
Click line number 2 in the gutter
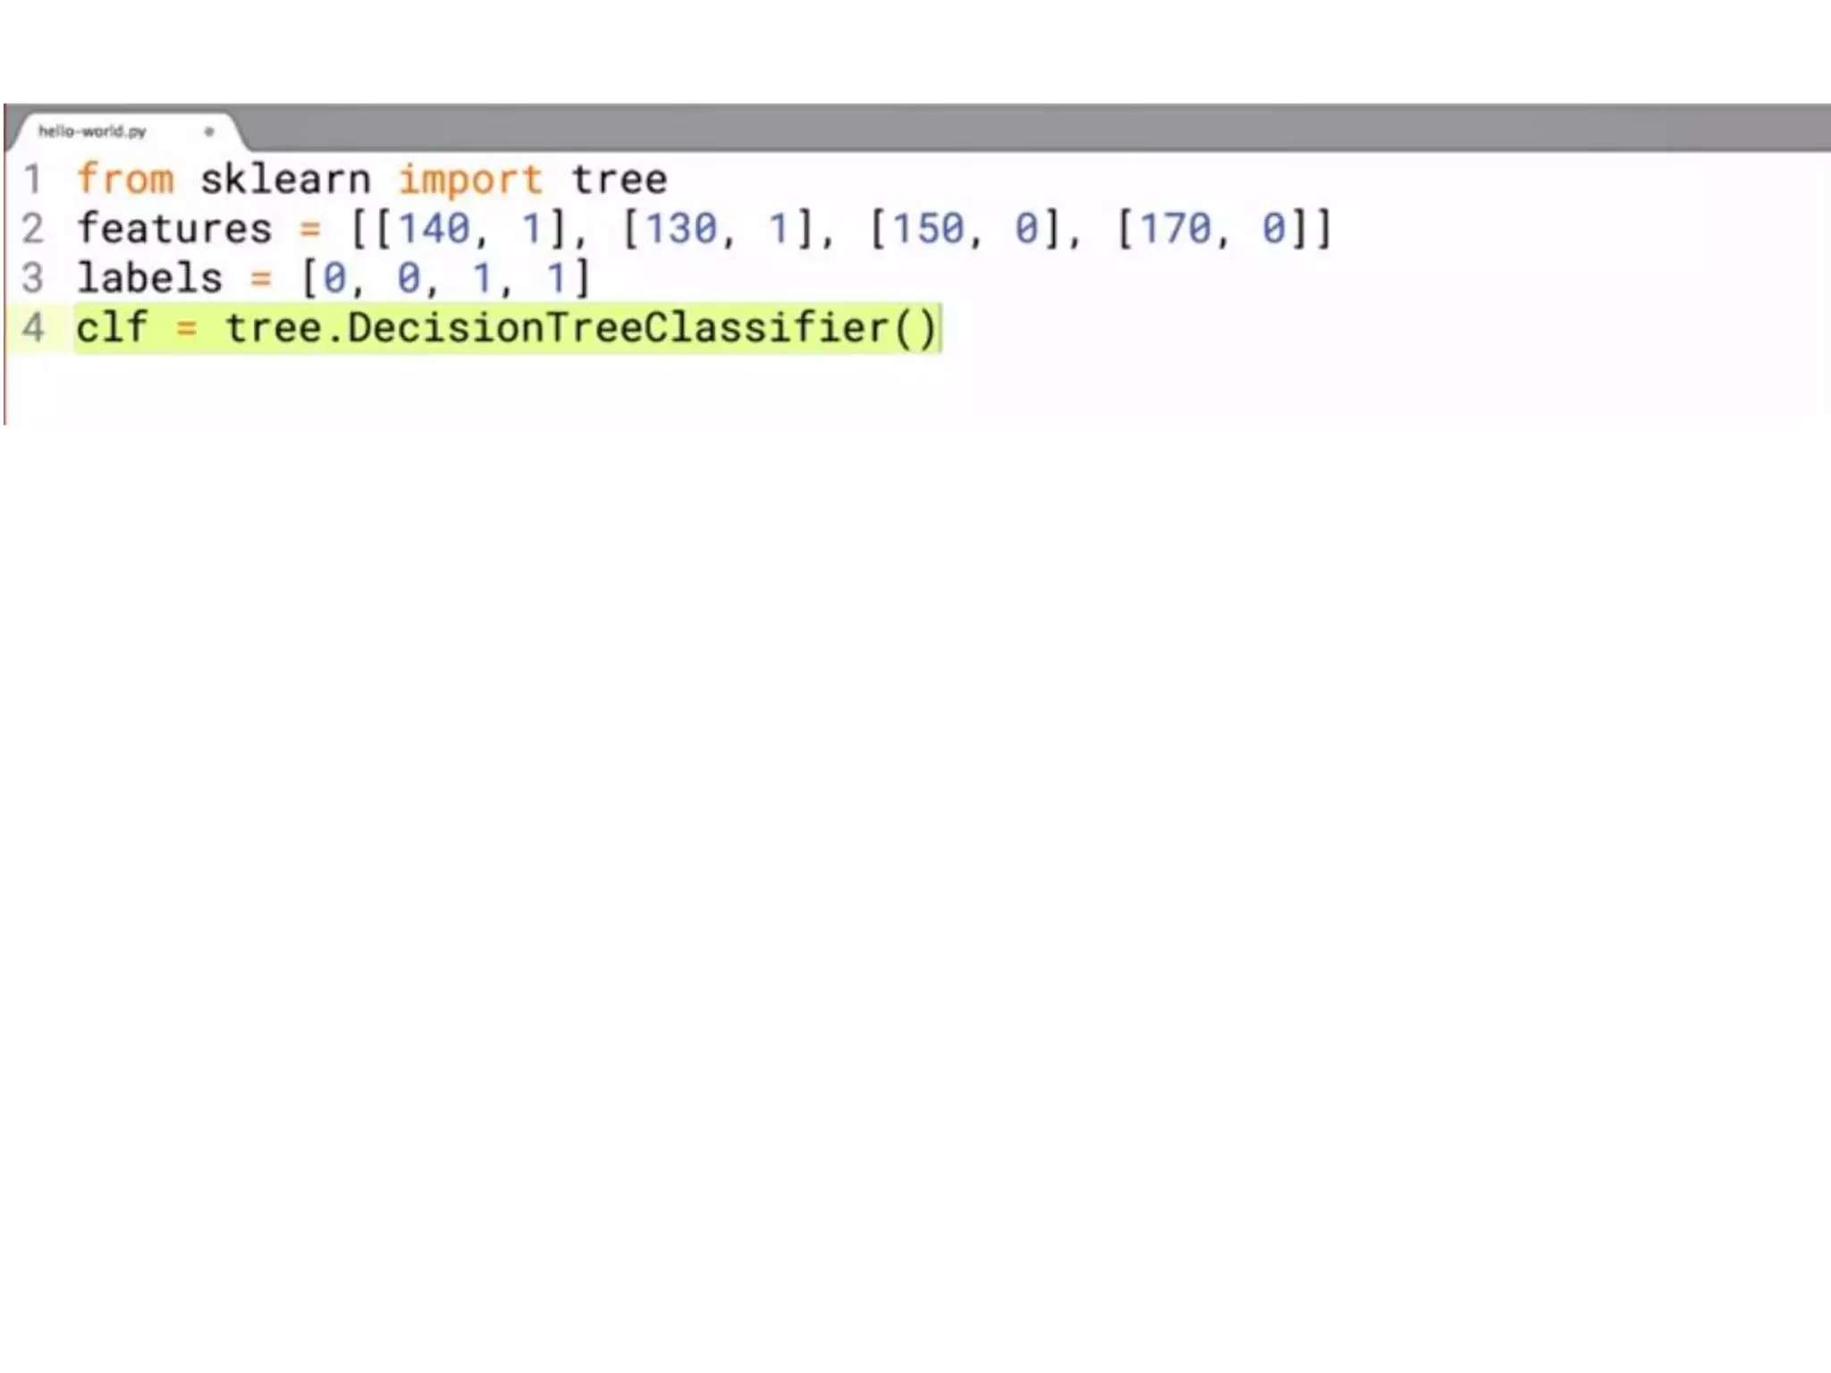pyautogui.click(x=33, y=229)
